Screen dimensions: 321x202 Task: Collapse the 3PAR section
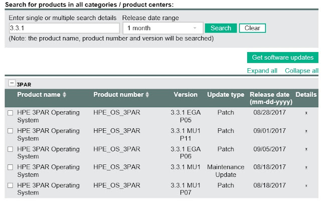(12, 83)
